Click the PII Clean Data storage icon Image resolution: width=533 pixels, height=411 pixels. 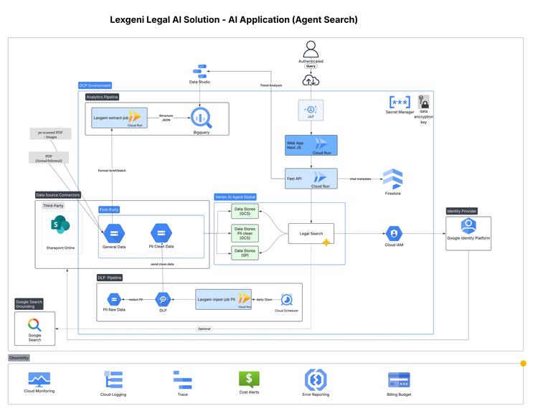point(161,233)
